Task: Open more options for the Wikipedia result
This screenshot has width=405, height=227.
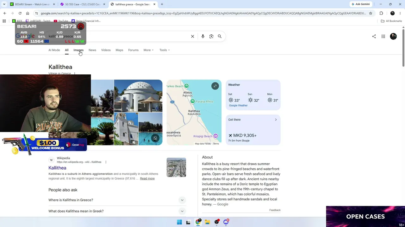Action: click(106, 162)
